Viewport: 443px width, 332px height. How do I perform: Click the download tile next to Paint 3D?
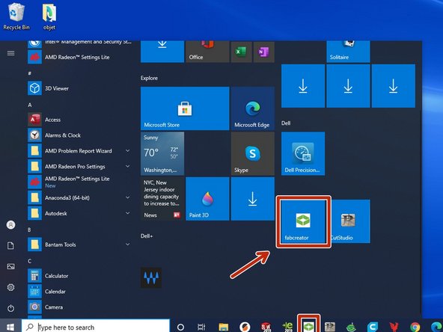pos(253,199)
